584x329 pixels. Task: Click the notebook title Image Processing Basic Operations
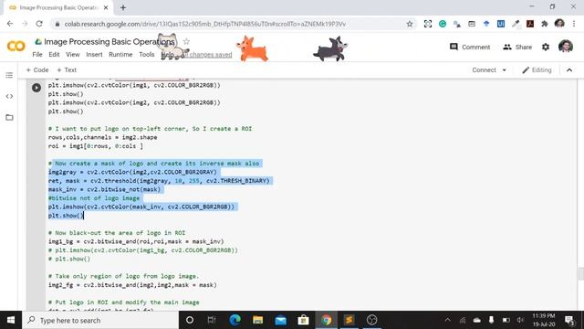coord(109,42)
